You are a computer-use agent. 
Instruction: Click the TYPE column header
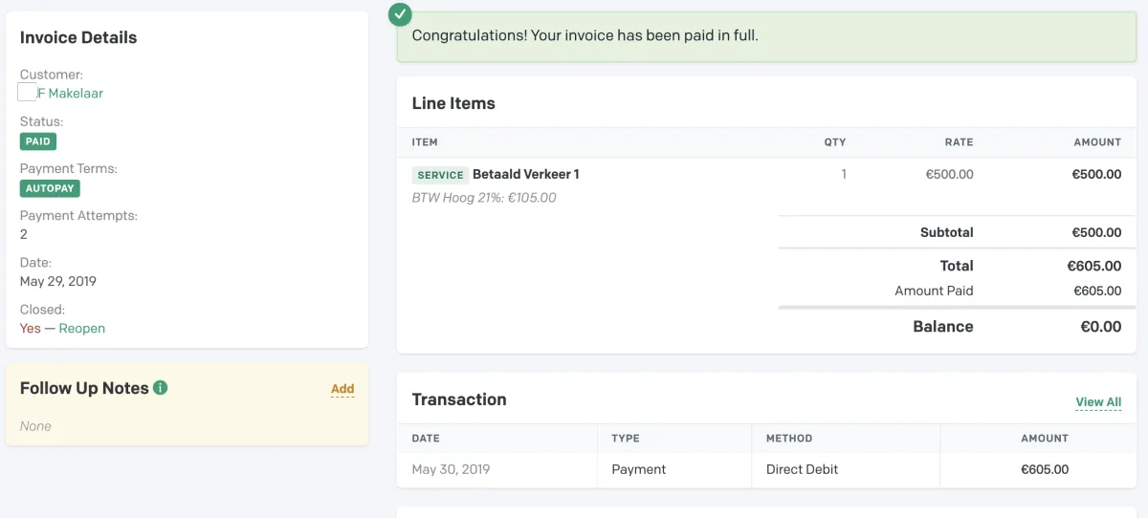pyautogui.click(x=626, y=439)
